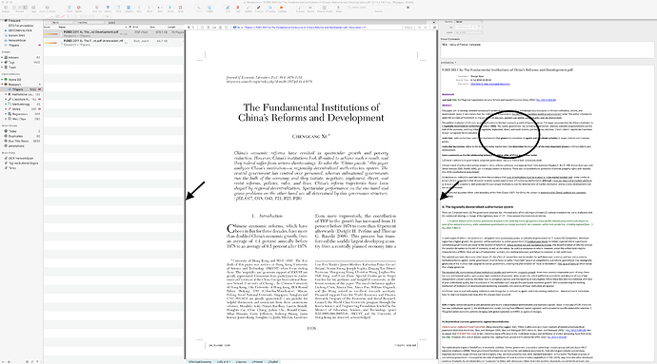Select the Notes group under Research
The width and height of the screenshot is (657, 364).
(16, 109)
